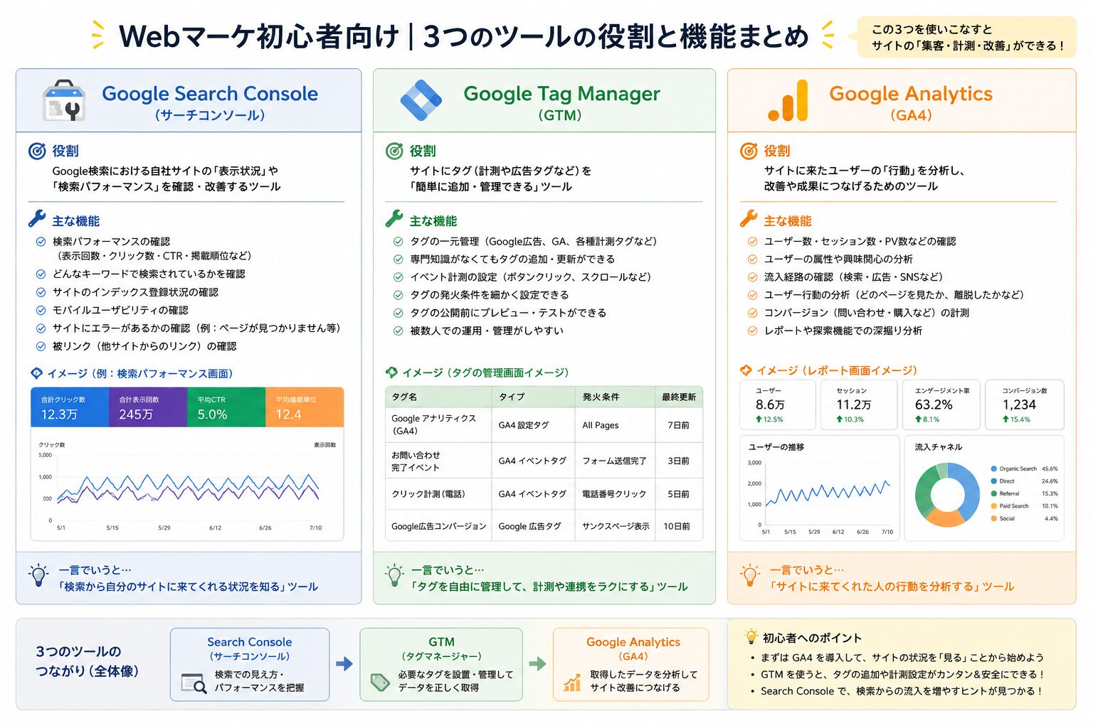This screenshot has height=728, width=1093.
Task: Select the お問い合わせ完了イベント tag name
Action: click(416, 461)
